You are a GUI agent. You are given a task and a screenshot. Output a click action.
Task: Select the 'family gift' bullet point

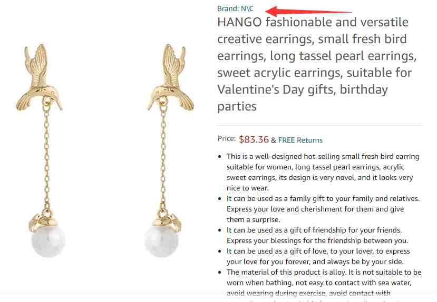click(323, 209)
